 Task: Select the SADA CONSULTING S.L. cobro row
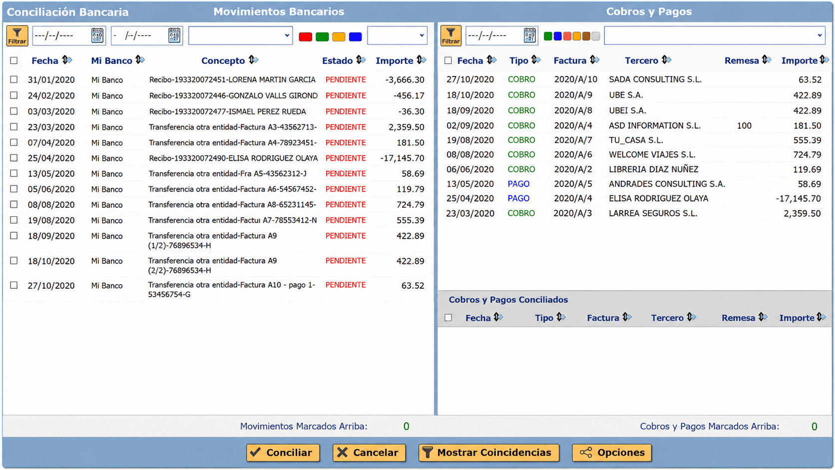tap(634, 79)
